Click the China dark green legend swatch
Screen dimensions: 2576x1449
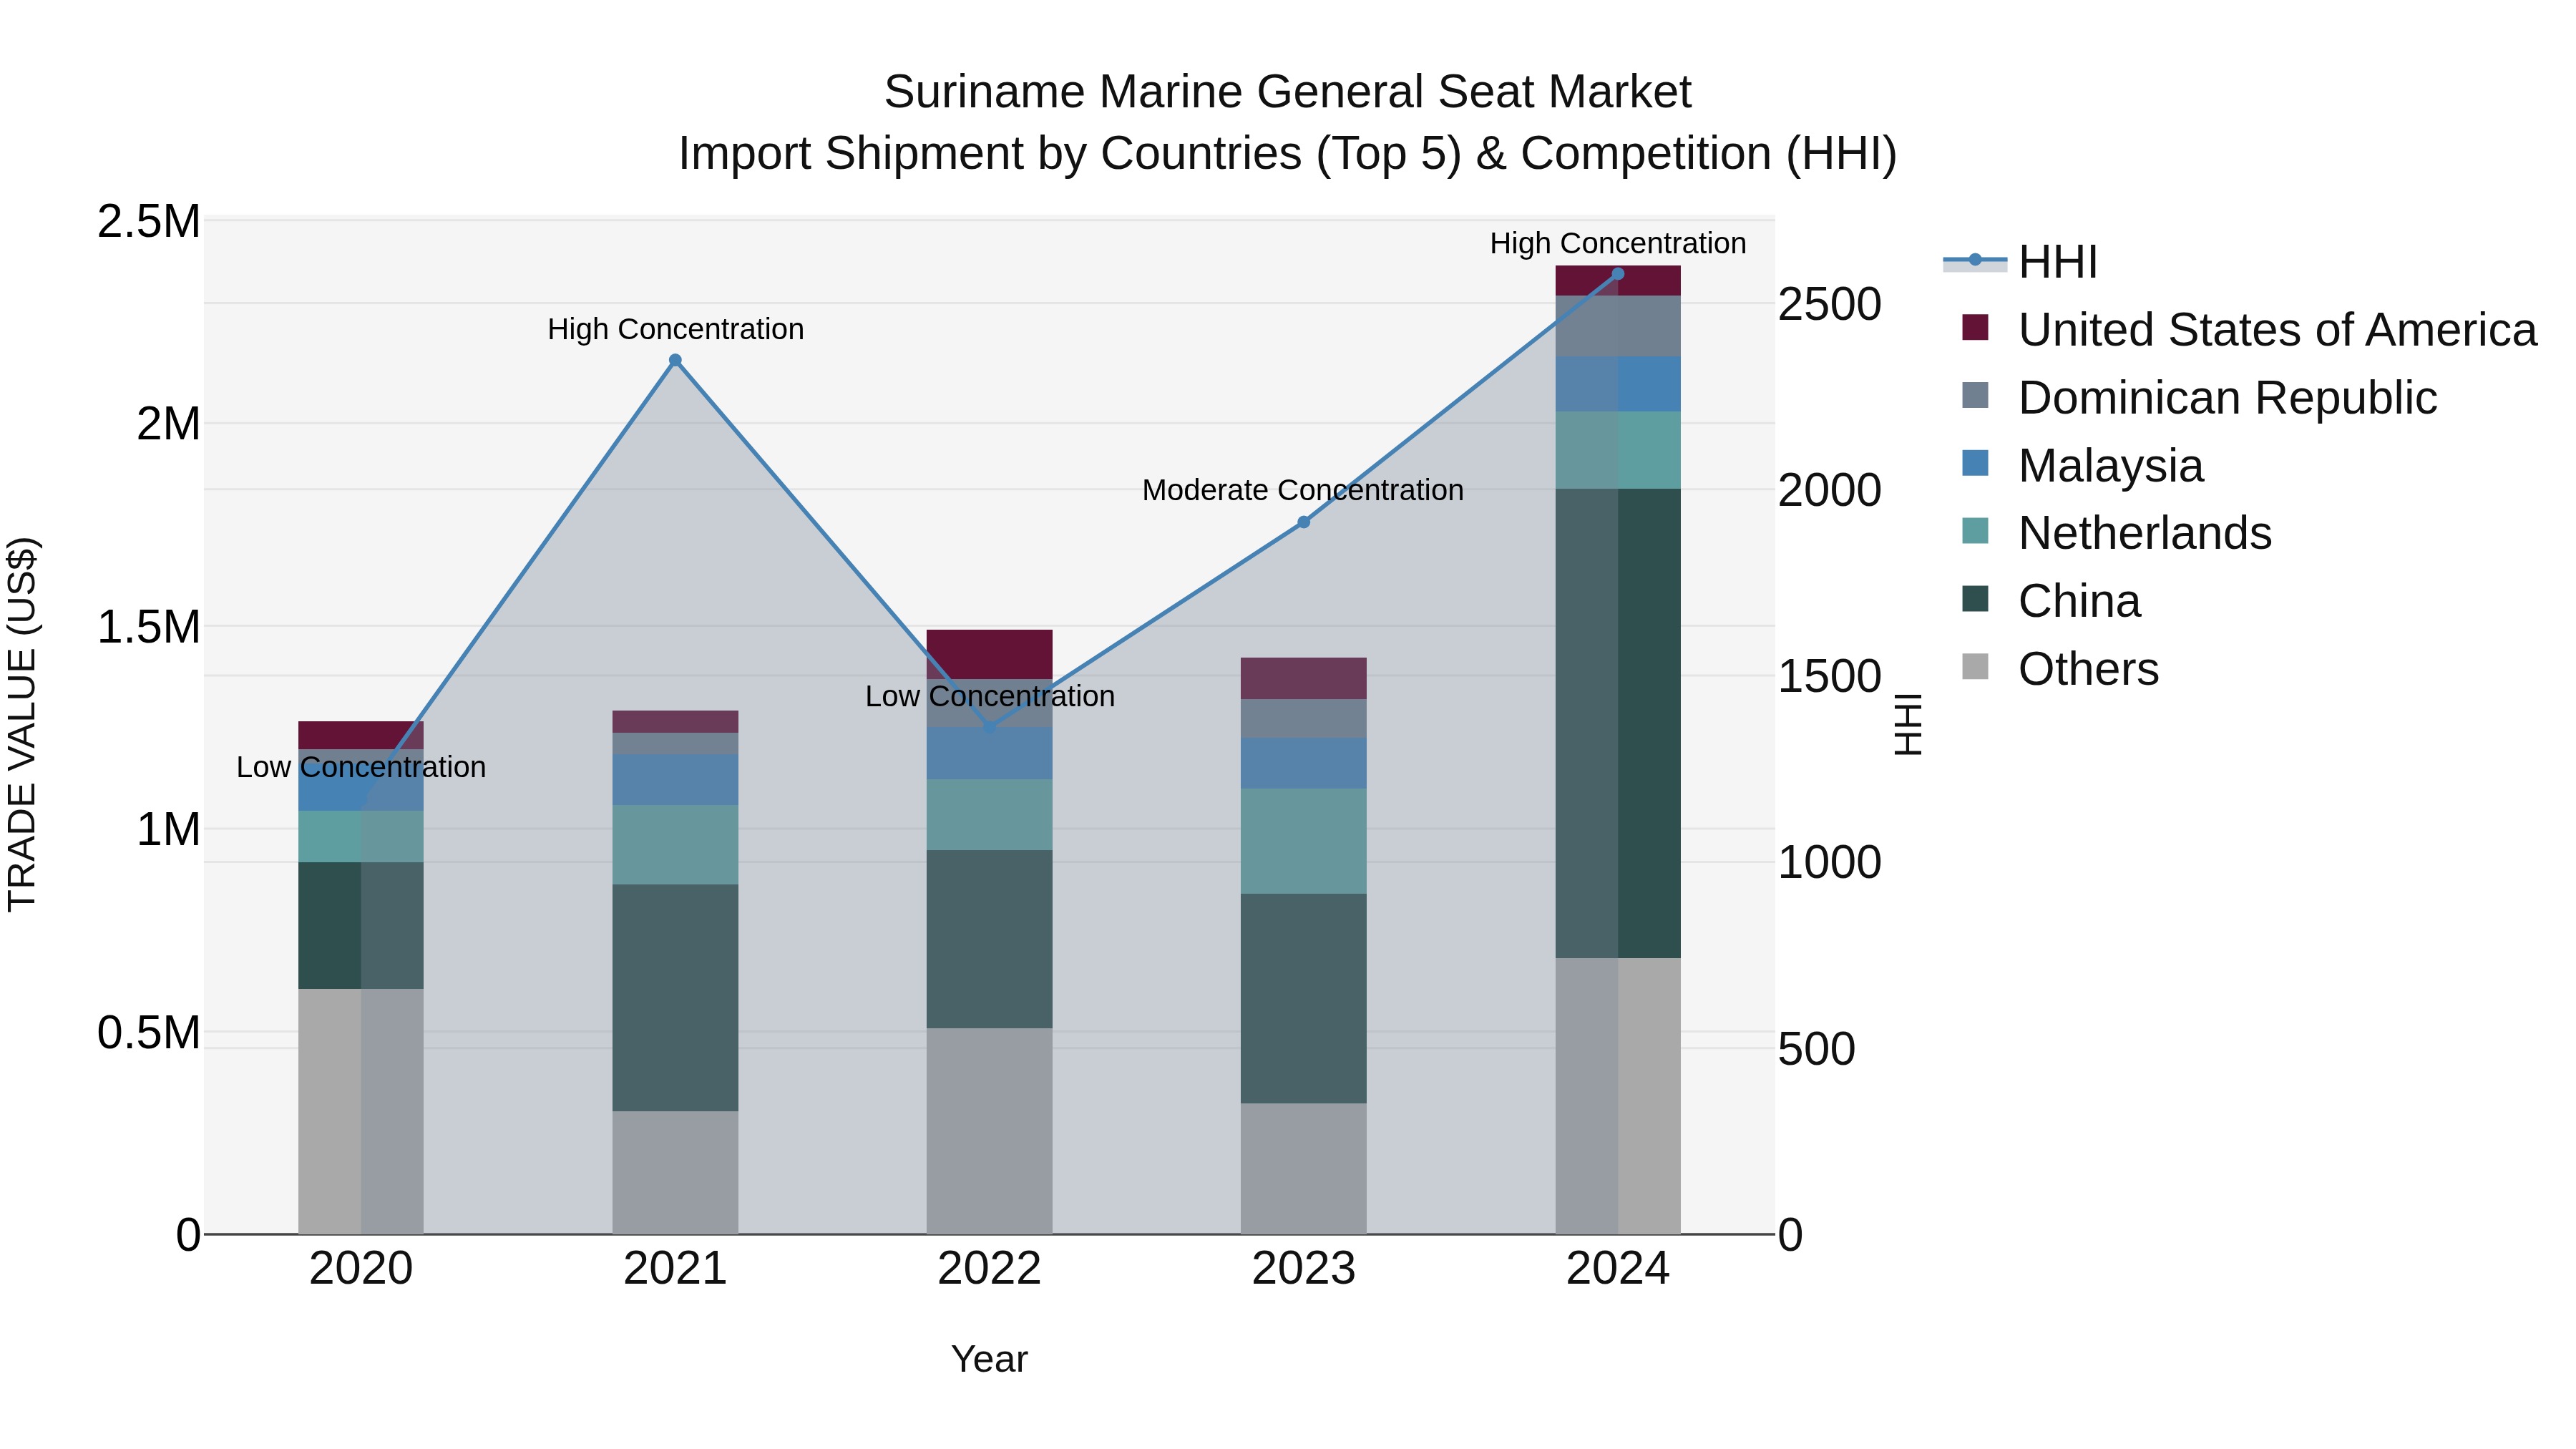[x=1975, y=599]
